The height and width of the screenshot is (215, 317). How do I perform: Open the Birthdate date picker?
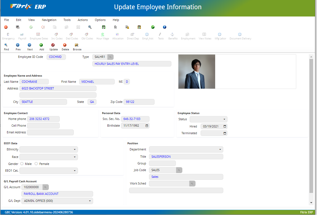pyautogui.click(x=146, y=126)
